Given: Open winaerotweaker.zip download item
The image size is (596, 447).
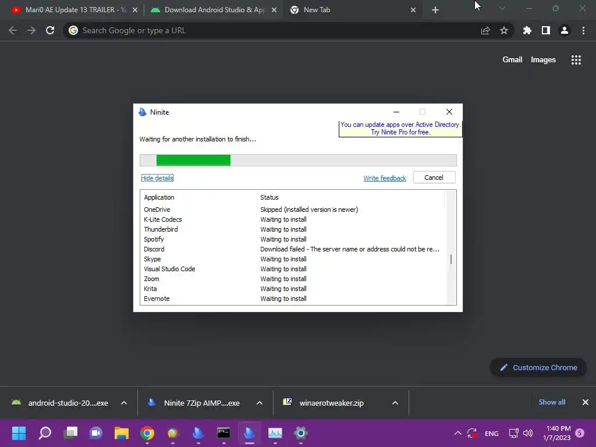Looking at the screenshot, I should [325, 403].
